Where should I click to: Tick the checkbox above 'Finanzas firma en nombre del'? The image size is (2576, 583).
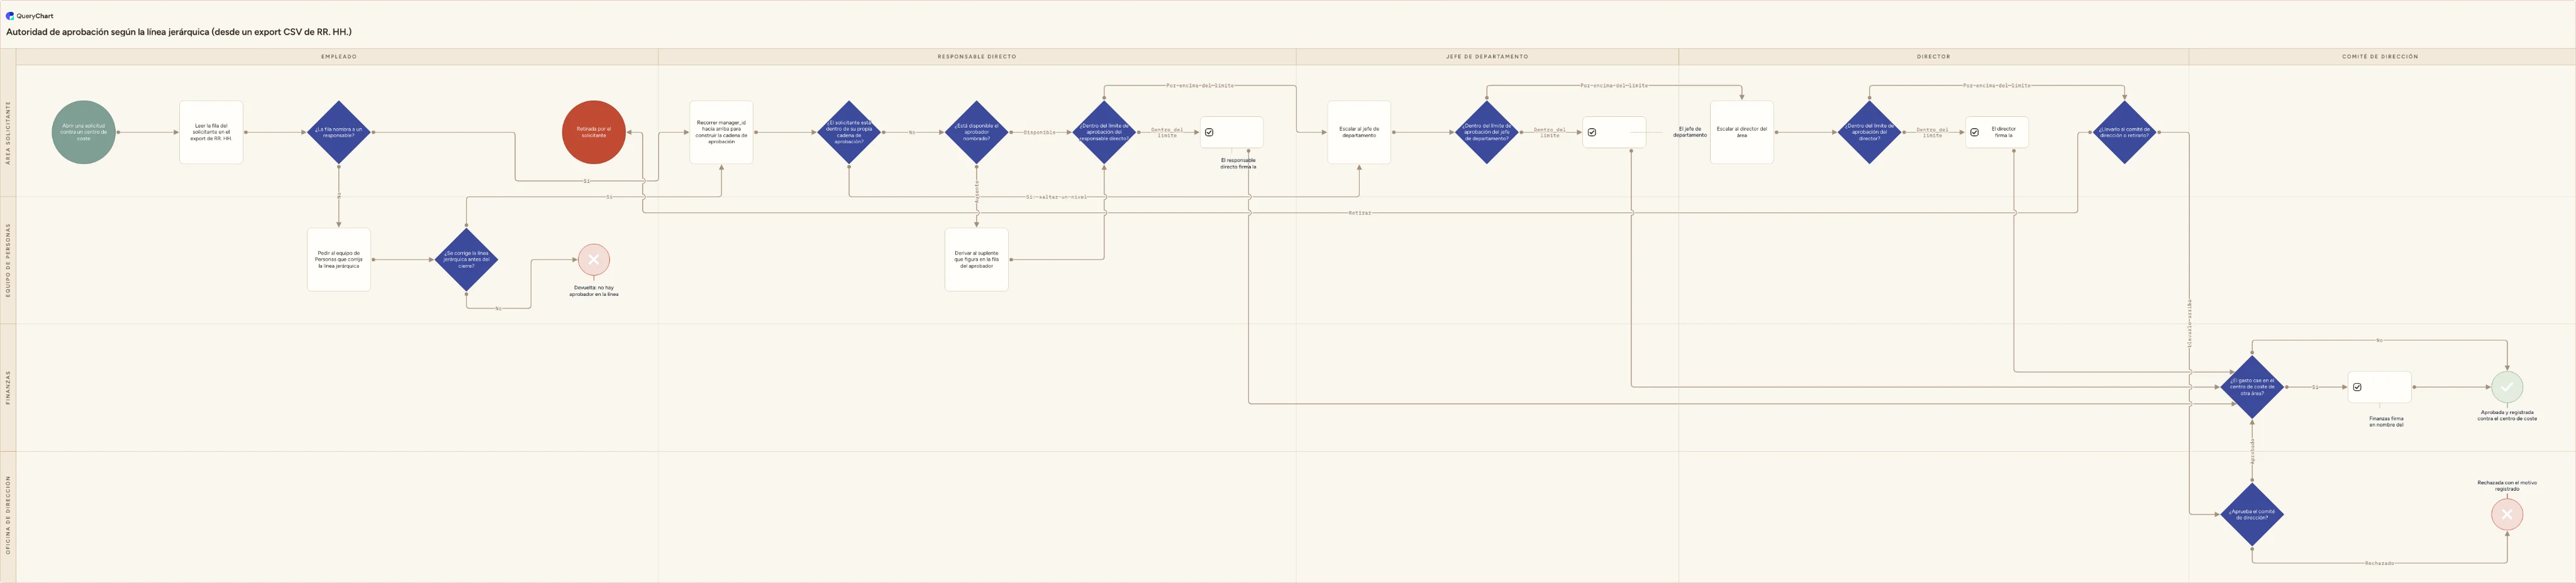[2357, 388]
